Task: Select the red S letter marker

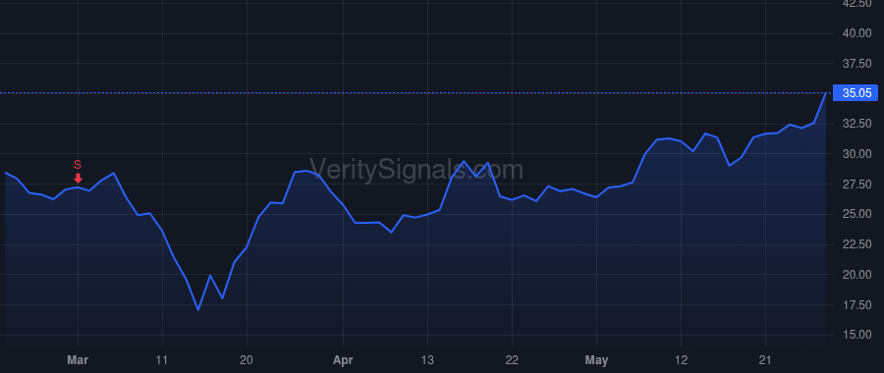Action: tap(78, 165)
